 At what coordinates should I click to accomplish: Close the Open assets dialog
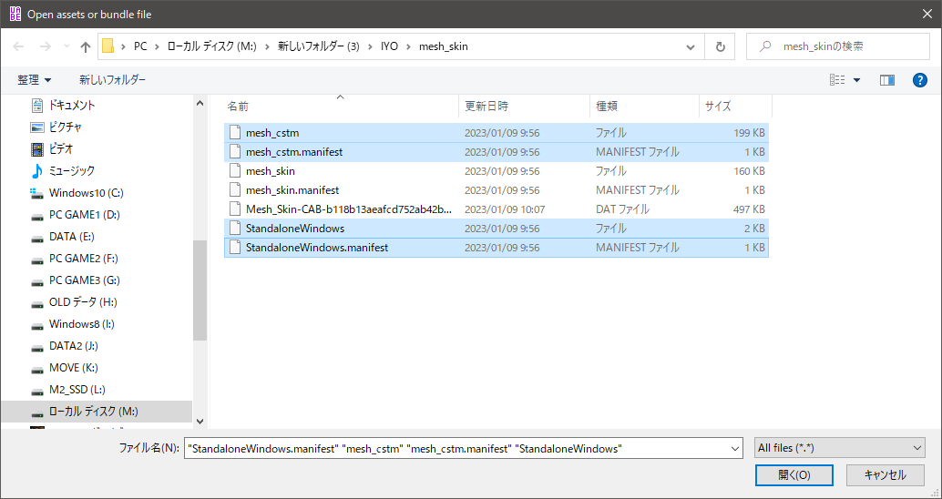[927, 14]
